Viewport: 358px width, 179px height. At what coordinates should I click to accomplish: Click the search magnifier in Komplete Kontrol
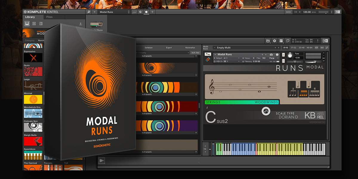[89, 12]
